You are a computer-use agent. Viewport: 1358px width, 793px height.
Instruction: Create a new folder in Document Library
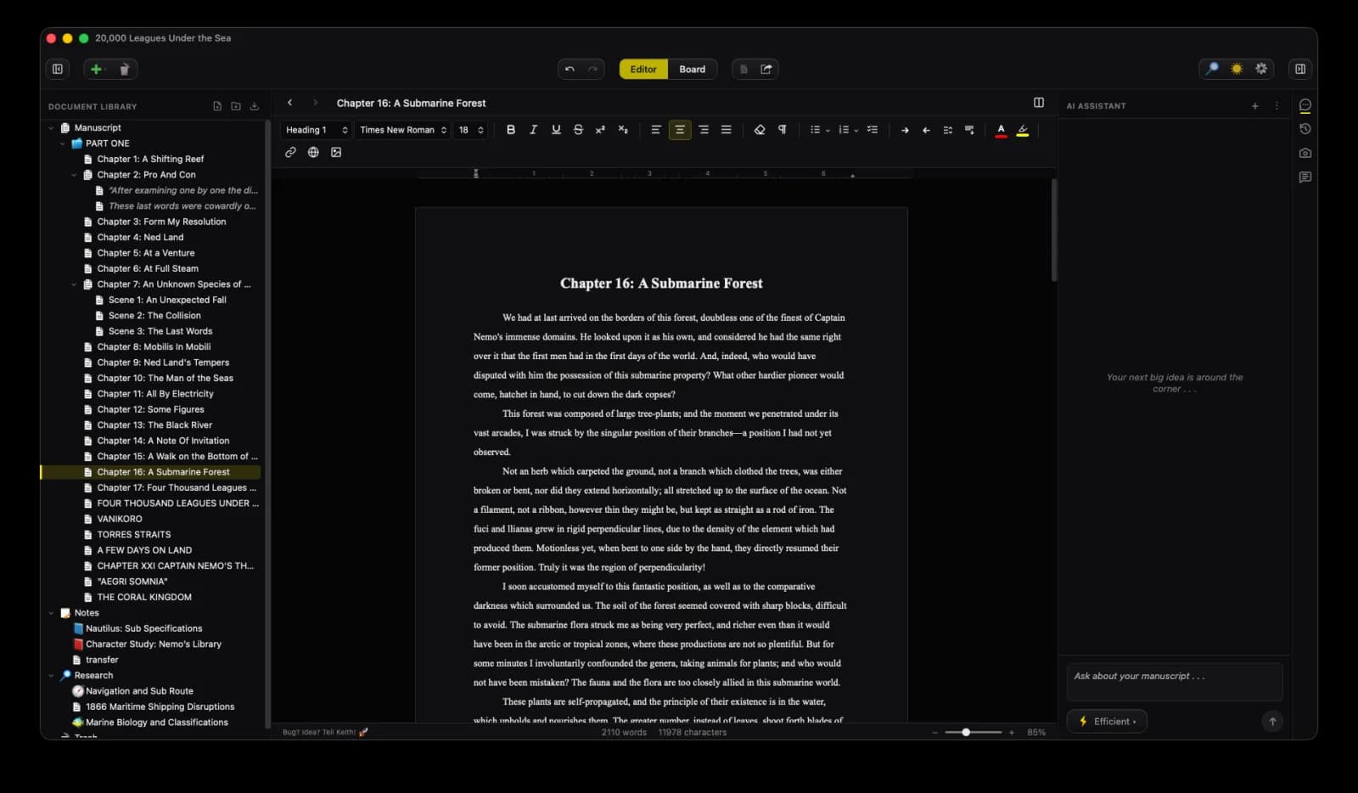[x=236, y=106]
